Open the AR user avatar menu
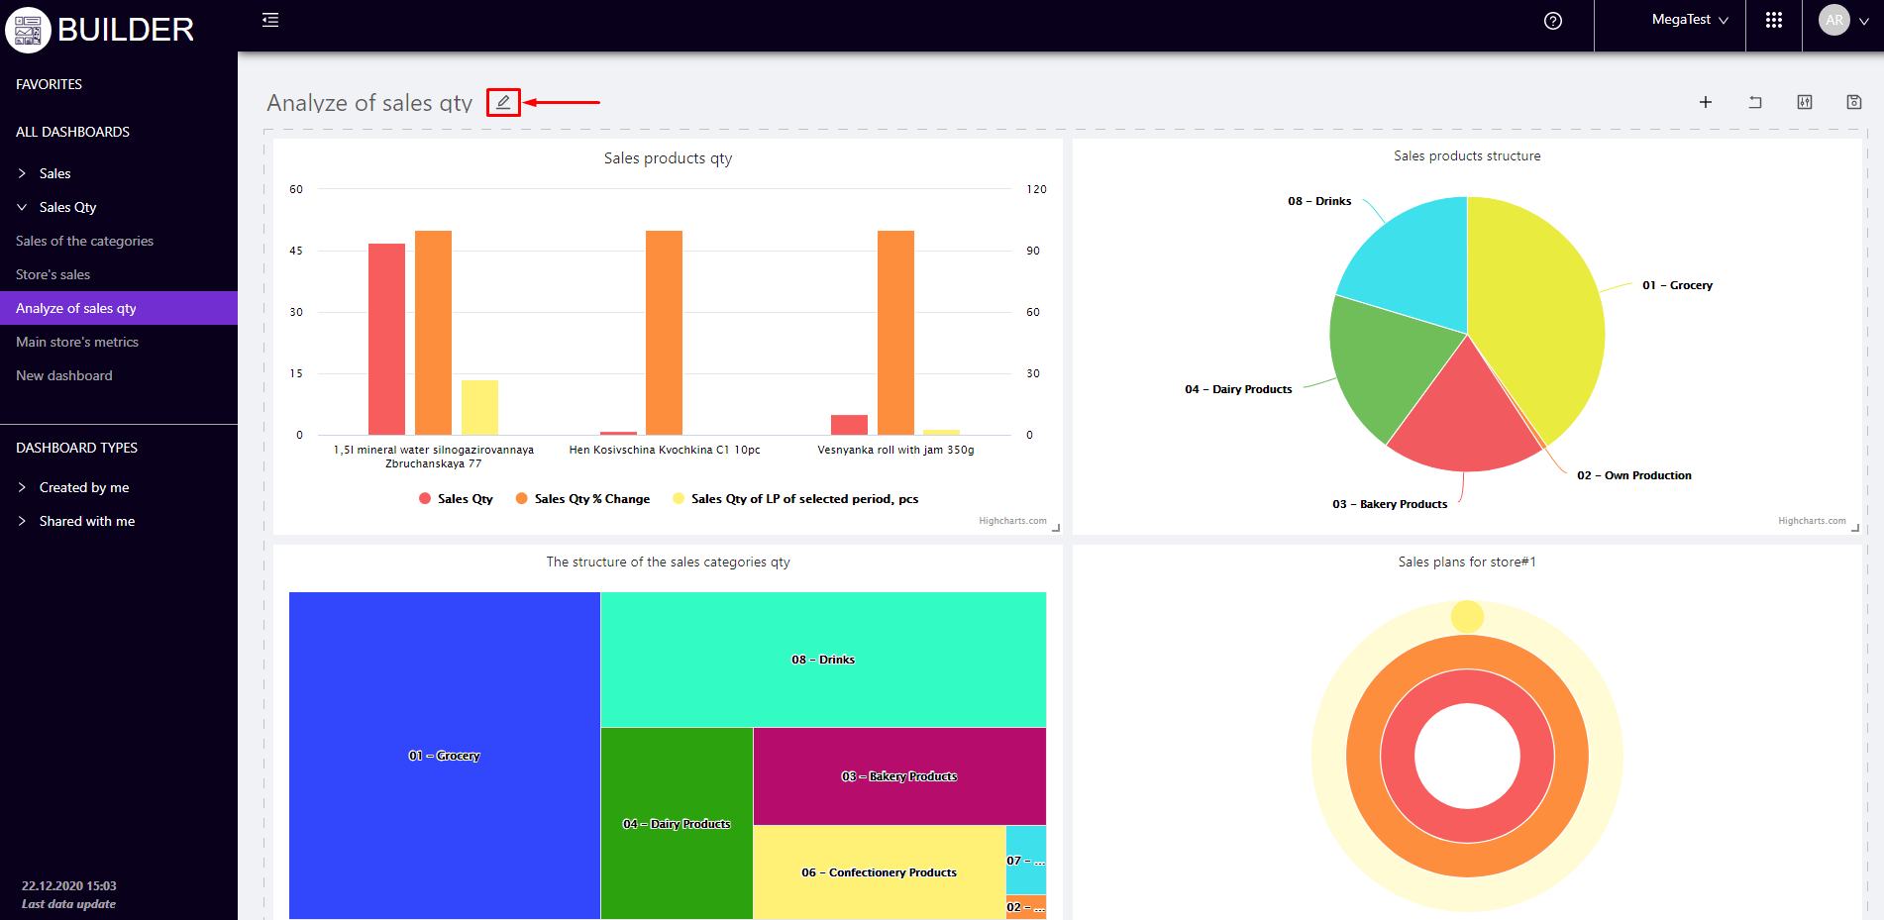The image size is (1884, 920). coord(1834,21)
